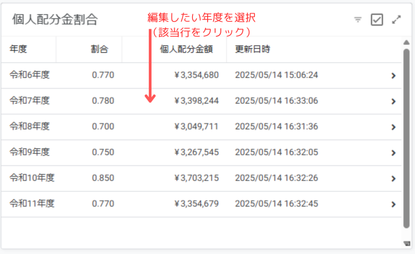Select the 令和8年度 cell

30,127
